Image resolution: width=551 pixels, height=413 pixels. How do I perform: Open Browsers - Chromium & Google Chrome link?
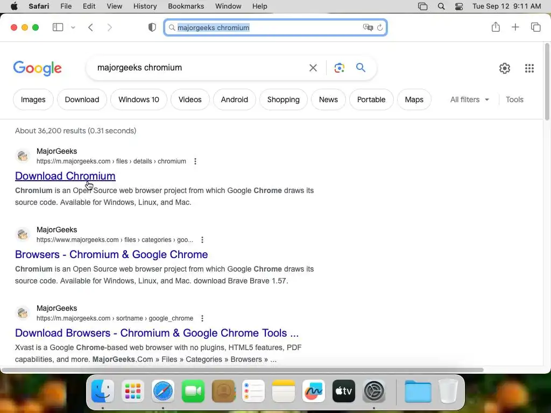tap(111, 254)
